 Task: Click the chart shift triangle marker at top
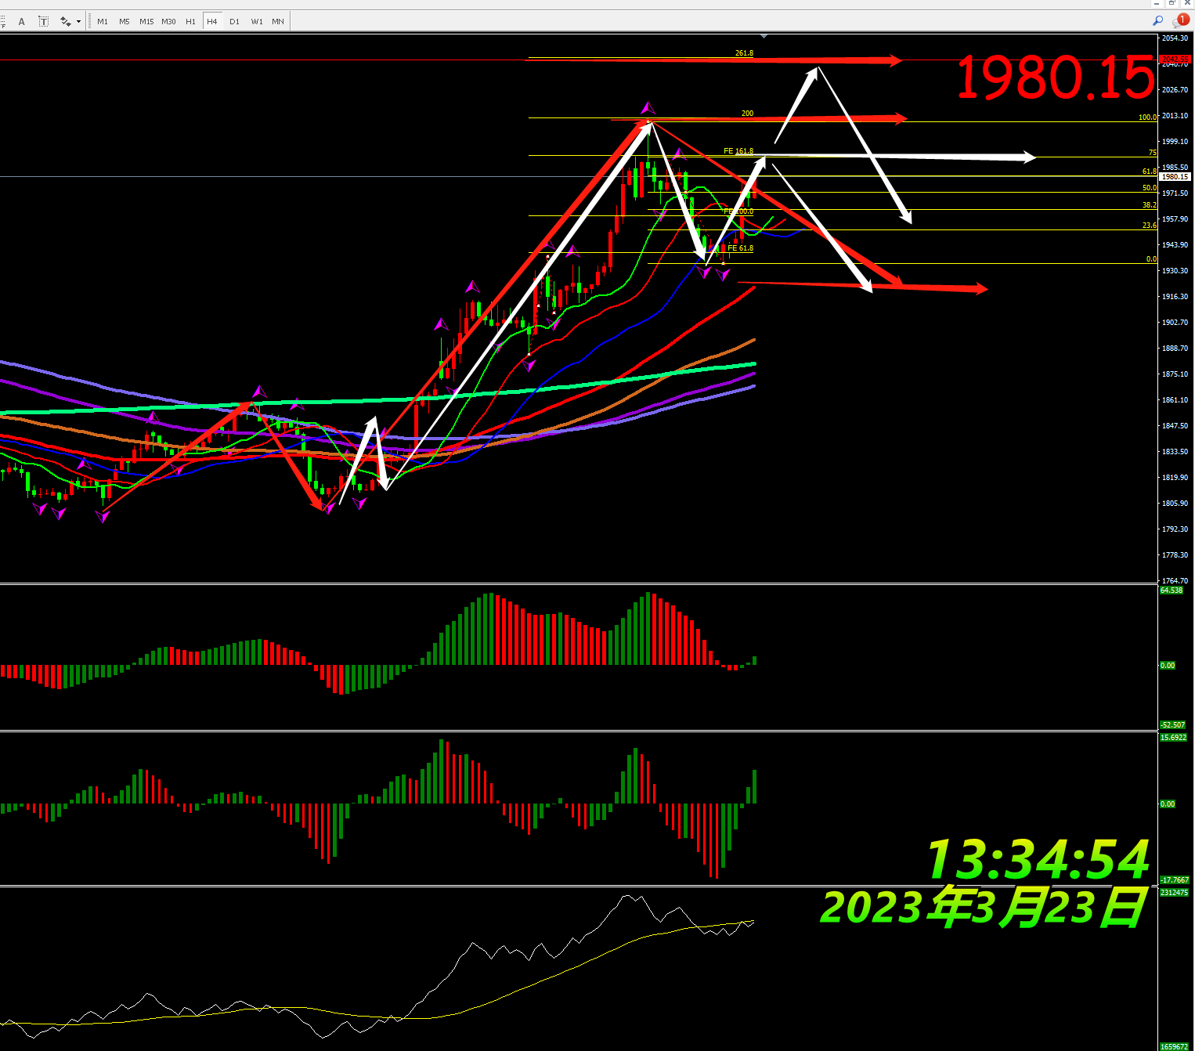764,36
